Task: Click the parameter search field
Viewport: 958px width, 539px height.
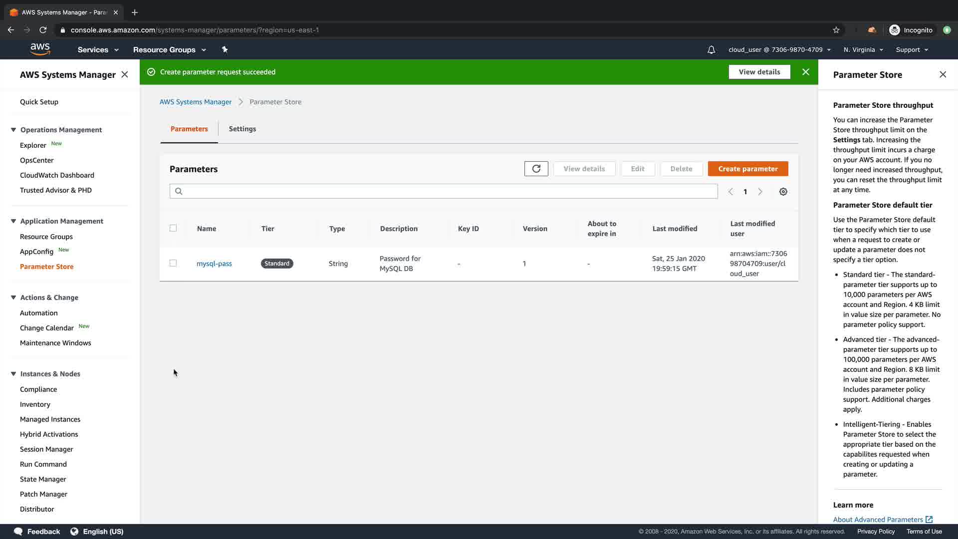Action: [x=443, y=191]
